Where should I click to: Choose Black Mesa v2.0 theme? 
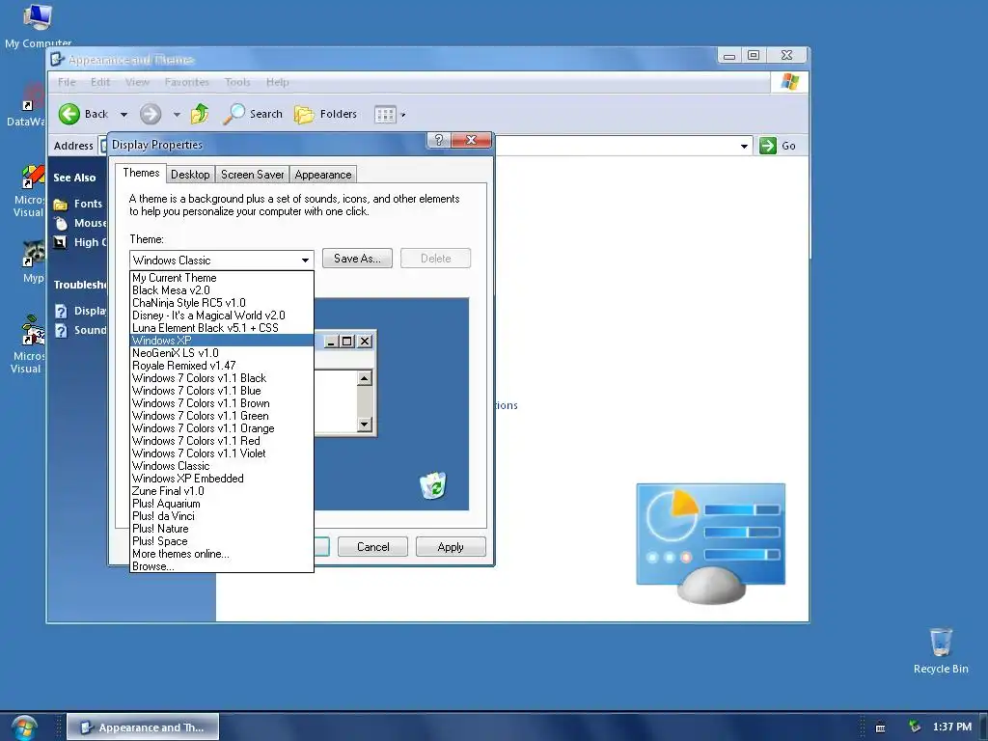222,290
